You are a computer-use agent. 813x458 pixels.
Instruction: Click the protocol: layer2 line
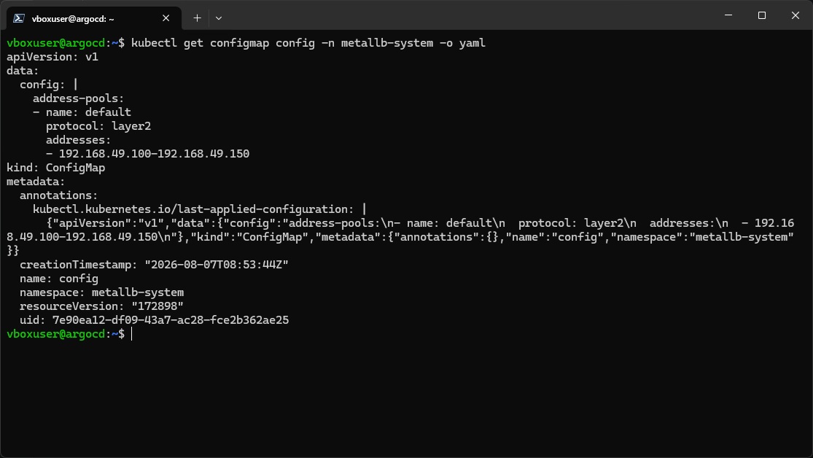tap(98, 126)
